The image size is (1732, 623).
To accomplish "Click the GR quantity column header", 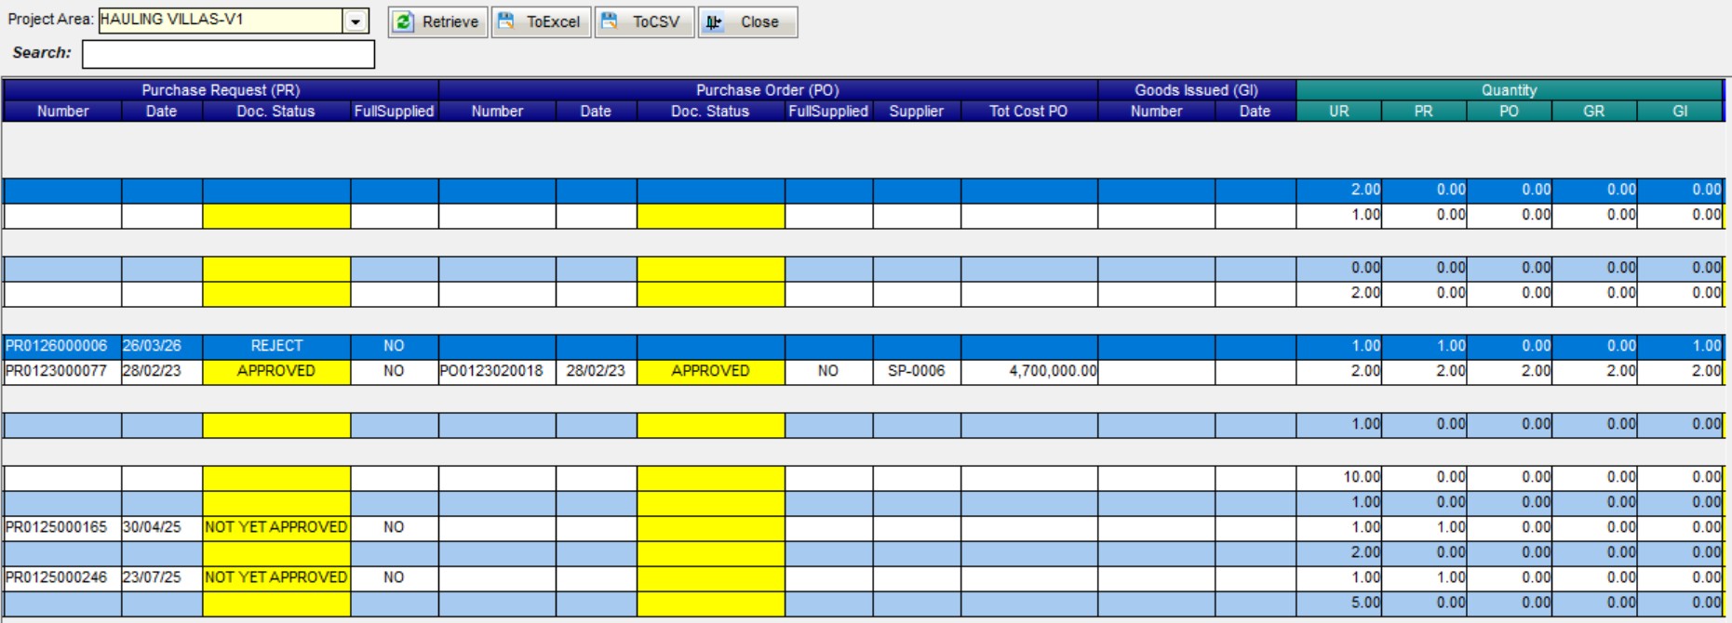I will click(1594, 112).
